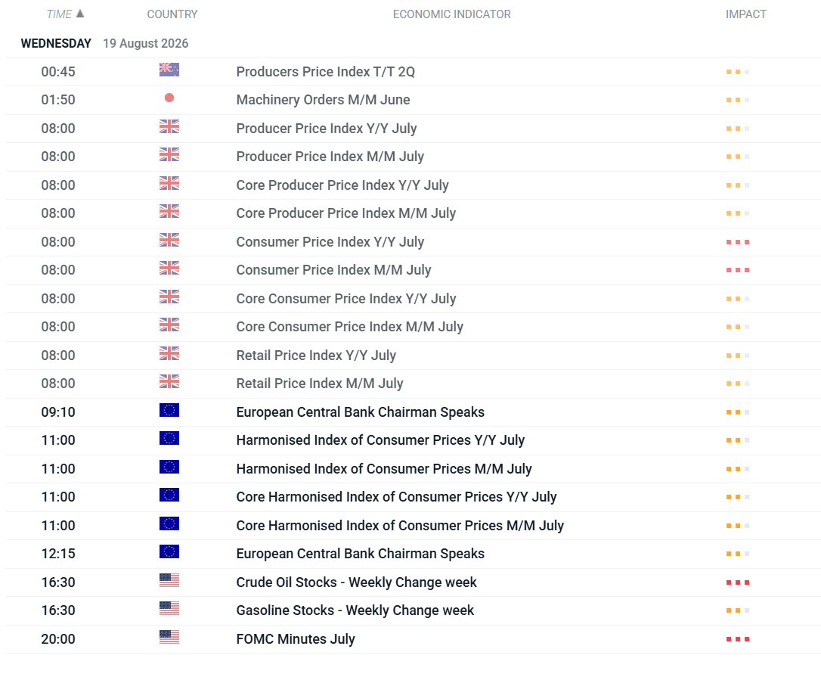821x674 pixels.
Task: Click the red impact dots for FOMC Minutes
Action: pos(738,639)
